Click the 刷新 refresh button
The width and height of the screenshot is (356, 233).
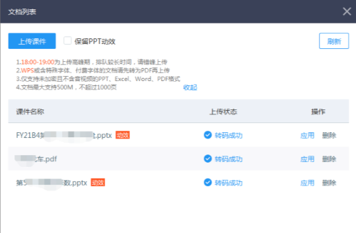(334, 41)
